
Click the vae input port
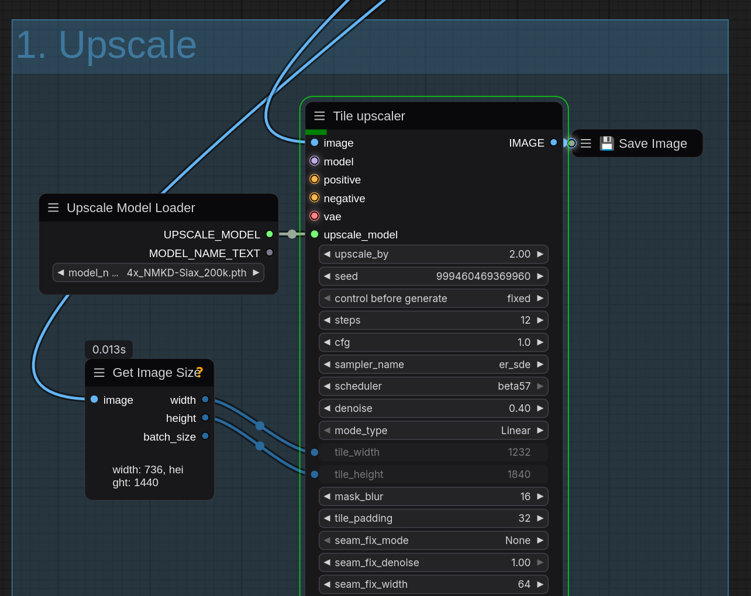pos(315,216)
